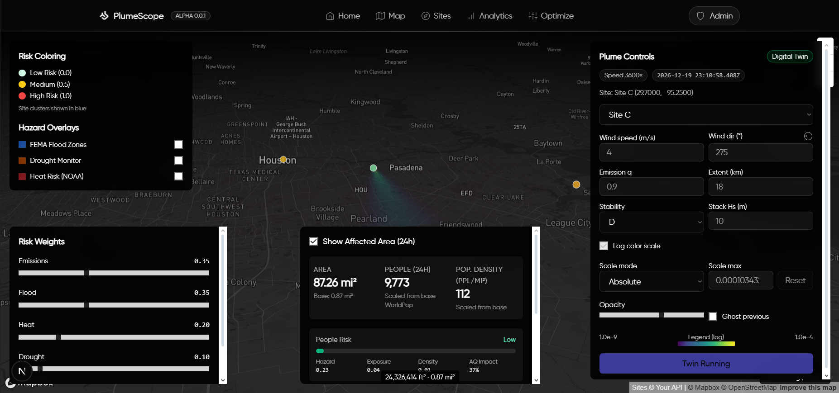This screenshot has height=393, width=839.
Task: Select the orange site marker near Seabrook
Action: pos(576,185)
